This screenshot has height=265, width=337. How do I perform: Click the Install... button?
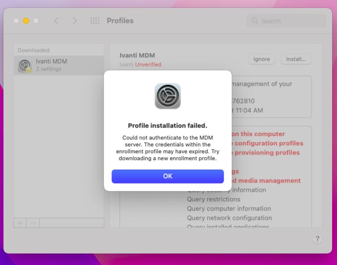tap(296, 59)
